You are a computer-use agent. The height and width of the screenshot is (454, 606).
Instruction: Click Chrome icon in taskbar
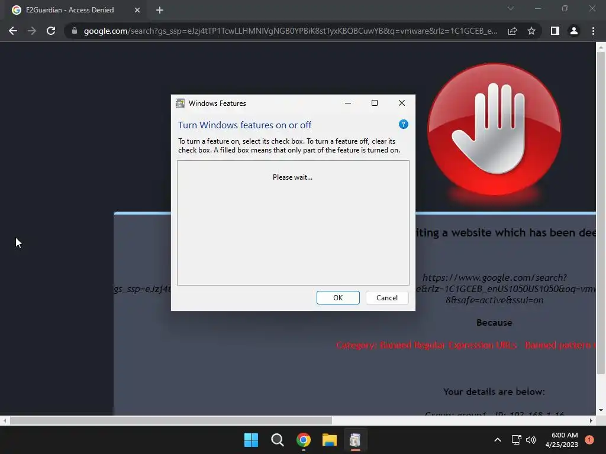point(304,440)
